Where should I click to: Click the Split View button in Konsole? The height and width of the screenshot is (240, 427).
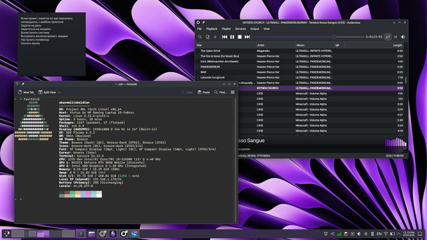[x=47, y=92]
